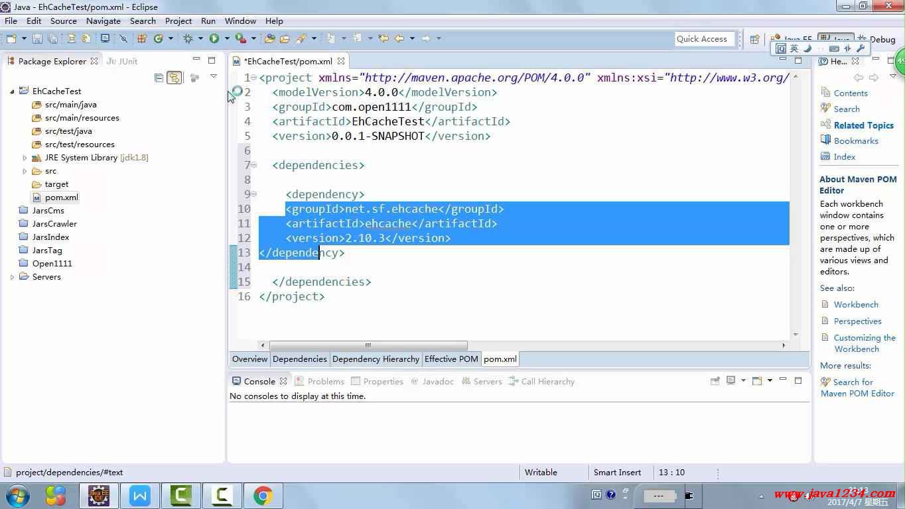Click the green Run toolbar button
The image size is (905, 509).
coord(214,38)
